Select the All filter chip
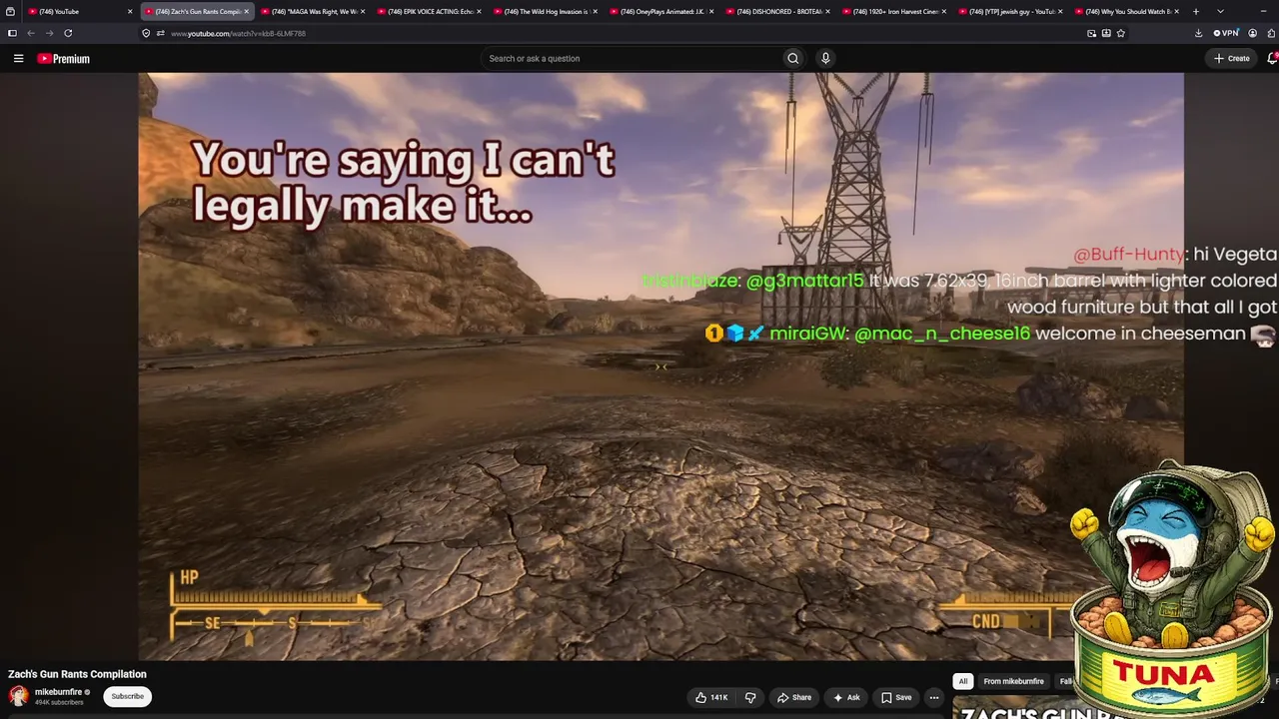 (963, 681)
